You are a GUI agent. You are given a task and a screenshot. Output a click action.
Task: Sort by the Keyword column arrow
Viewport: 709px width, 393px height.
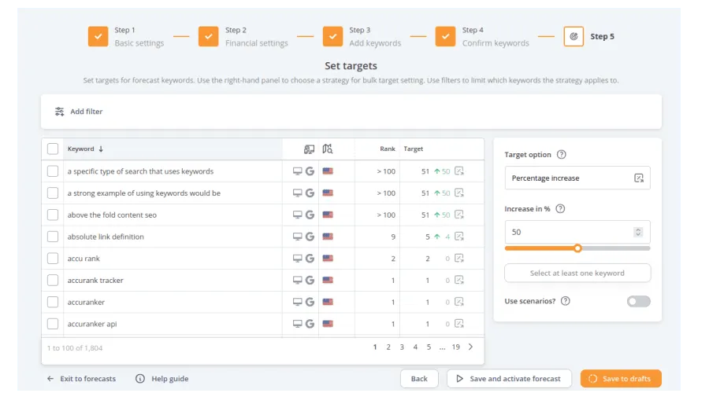[x=101, y=149]
